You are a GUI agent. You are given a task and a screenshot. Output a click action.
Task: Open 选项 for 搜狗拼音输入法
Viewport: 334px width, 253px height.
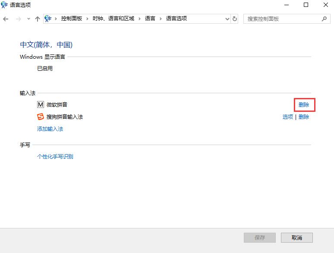click(287, 117)
